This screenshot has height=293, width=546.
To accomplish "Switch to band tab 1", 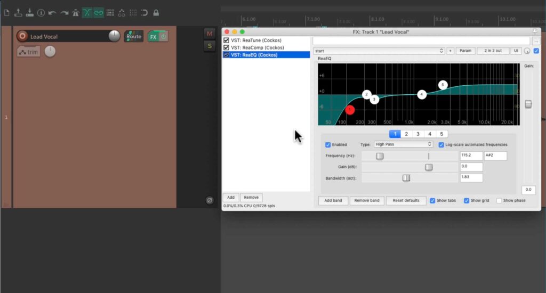I will coord(395,134).
